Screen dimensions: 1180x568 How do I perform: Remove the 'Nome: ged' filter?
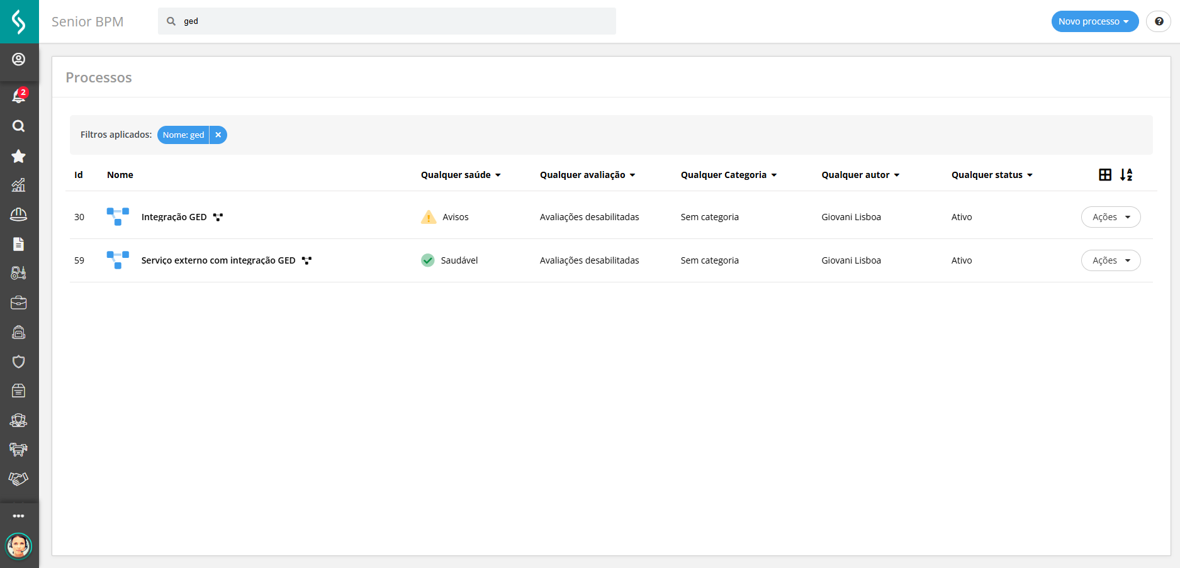pos(218,135)
